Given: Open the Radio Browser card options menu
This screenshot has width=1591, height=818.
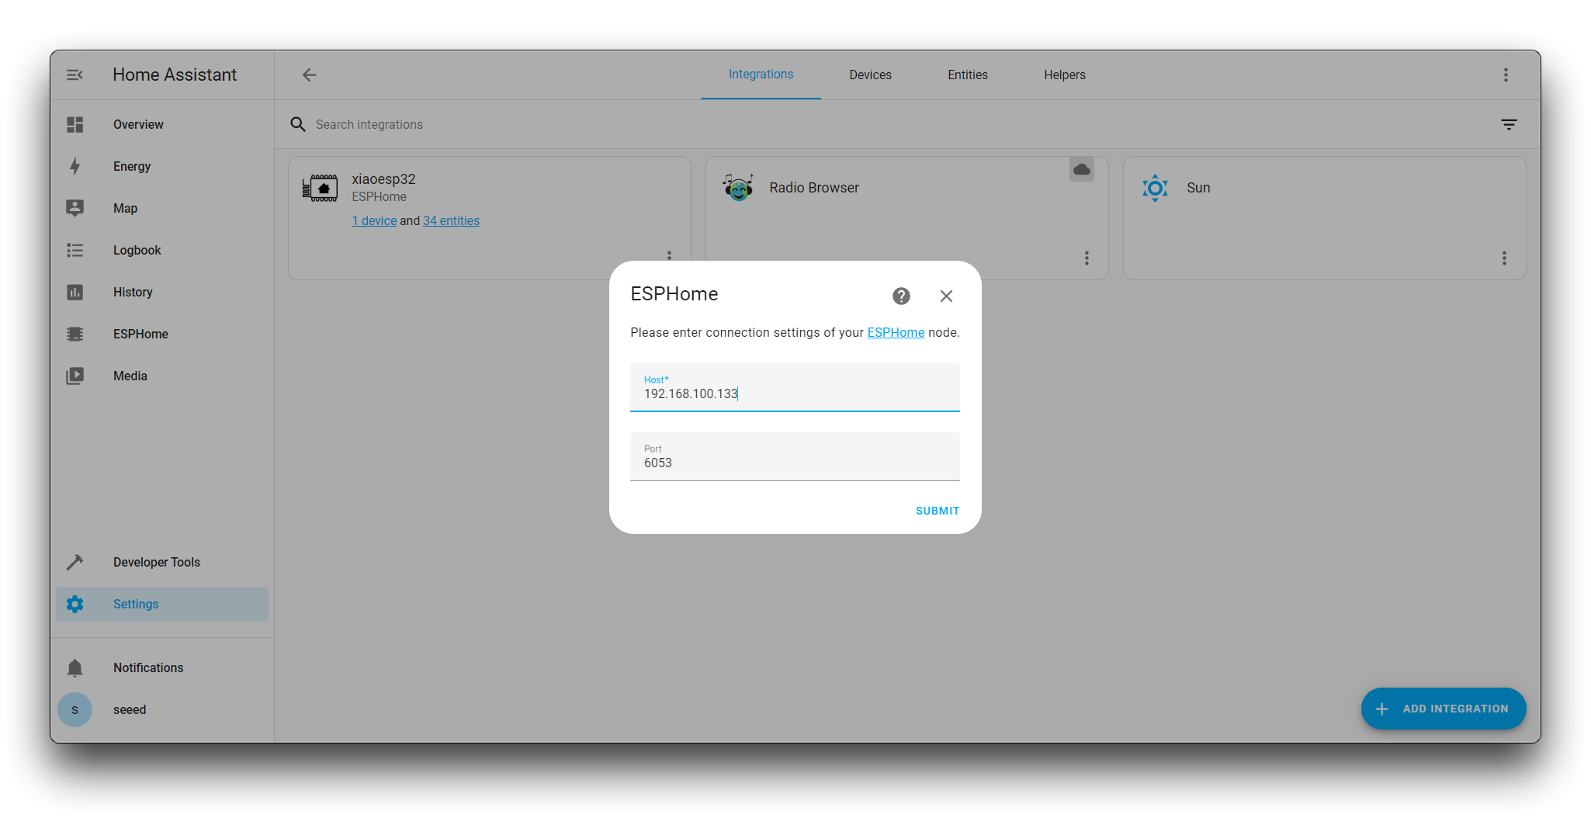Looking at the screenshot, I should [x=1087, y=258].
